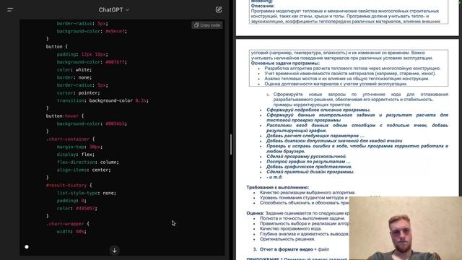Click the 'cursor: pointer;' code line
Image resolution: width=462 pixels, height=260 pixels.
click(79, 93)
